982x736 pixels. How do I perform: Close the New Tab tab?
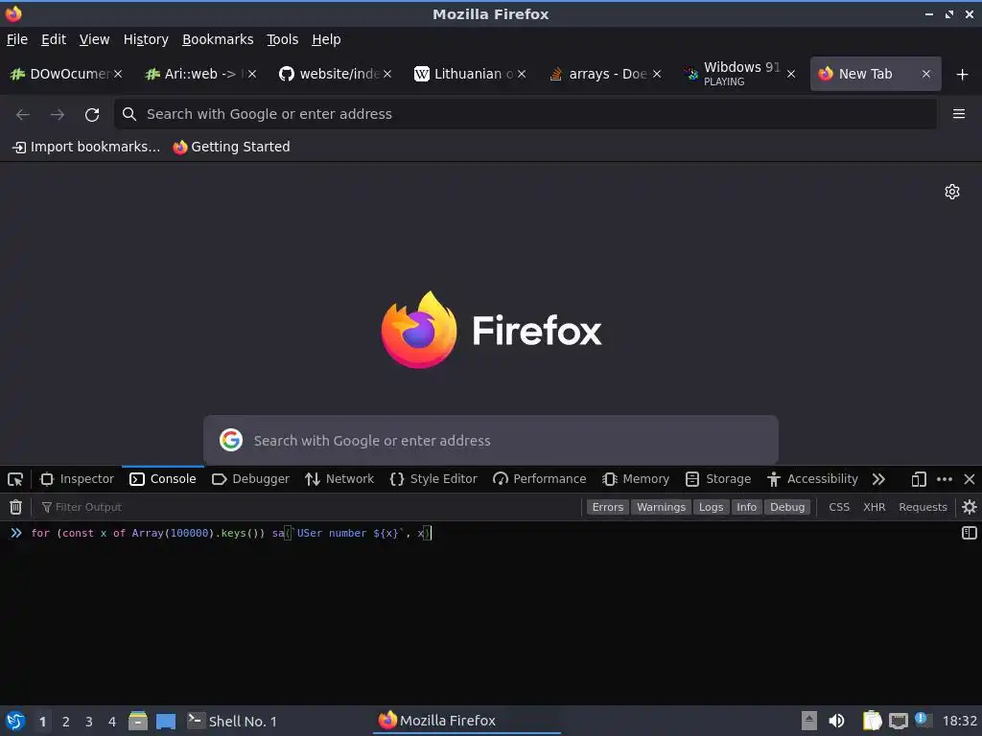[x=925, y=74]
